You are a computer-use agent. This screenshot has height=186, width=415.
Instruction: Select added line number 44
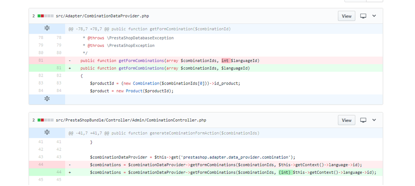coord(59,172)
